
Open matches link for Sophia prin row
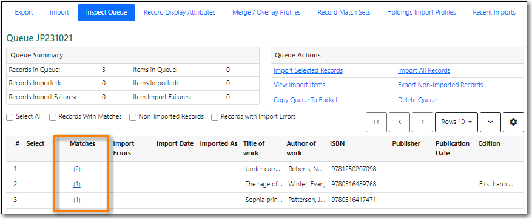point(76,200)
